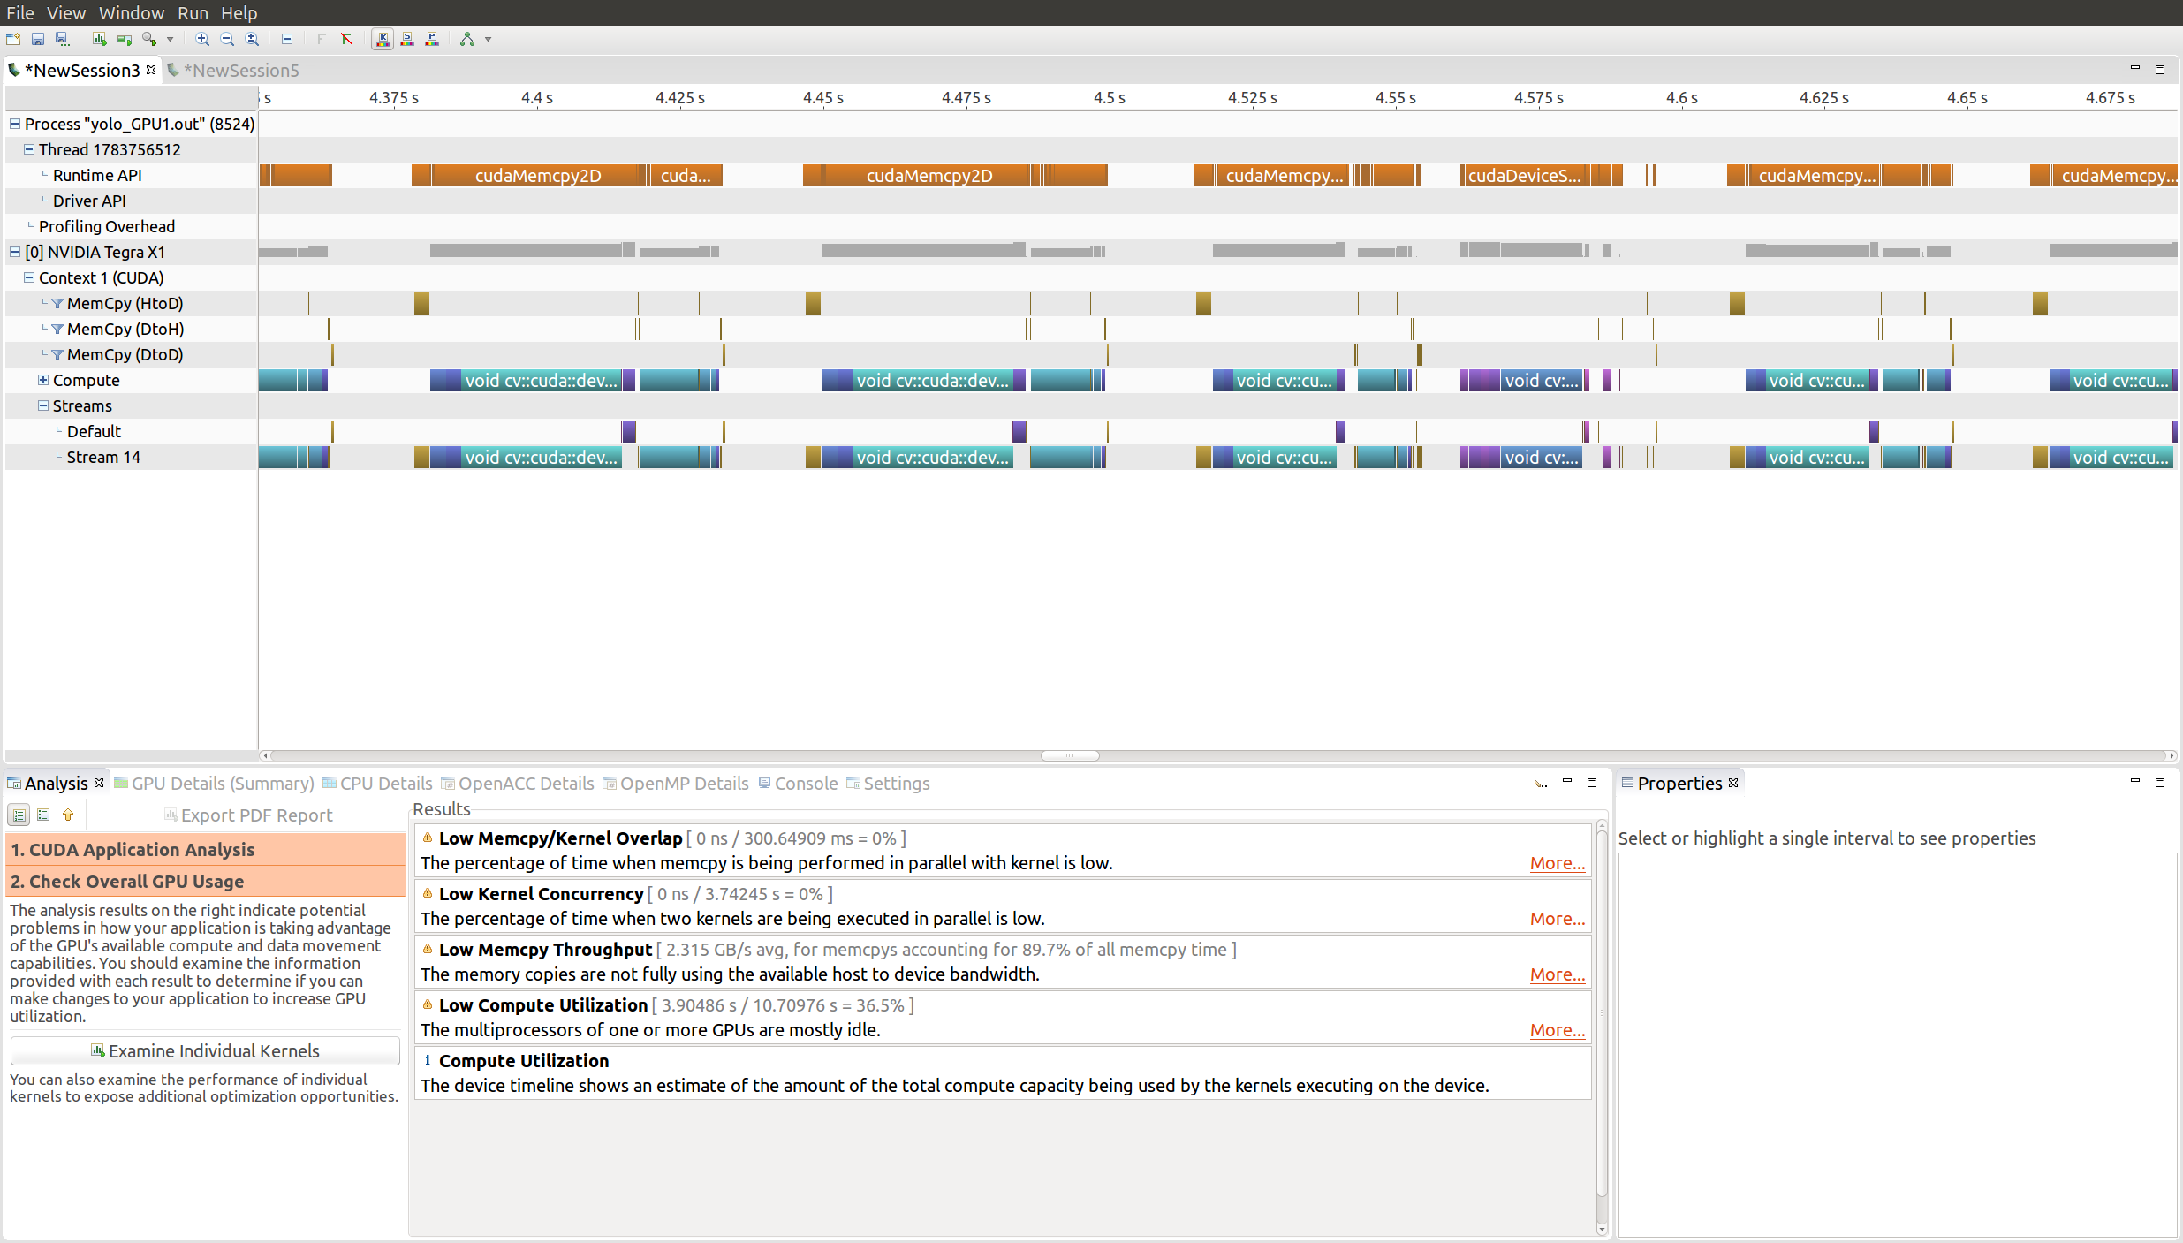This screenshot has width=2183, height=1243.
Task: Expand the Compute row
Action: (x=43, y=380)
